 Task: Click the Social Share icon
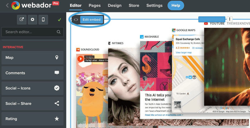click(57, 103)
